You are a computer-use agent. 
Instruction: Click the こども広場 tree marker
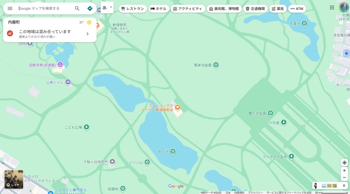pos(86,127)
